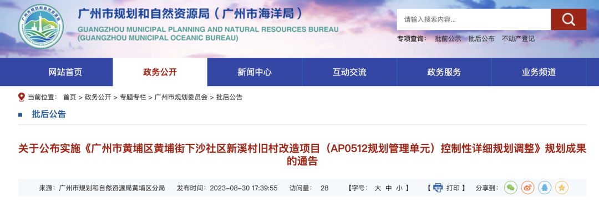The image size is (599, 206).
Task: Click the 专项查询 label
Action: point(411,39)
